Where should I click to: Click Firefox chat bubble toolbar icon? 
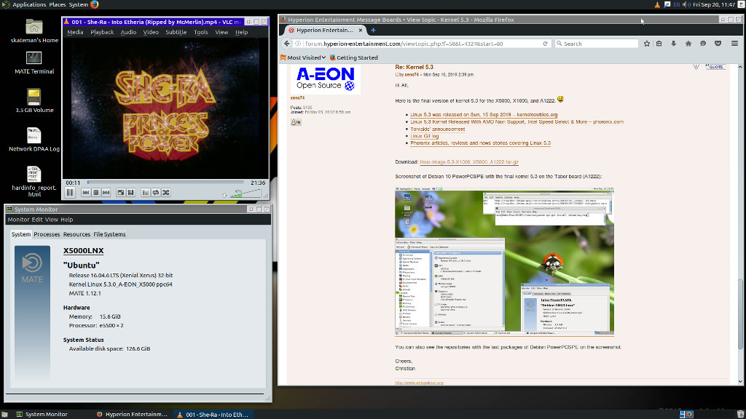point(703,43)
